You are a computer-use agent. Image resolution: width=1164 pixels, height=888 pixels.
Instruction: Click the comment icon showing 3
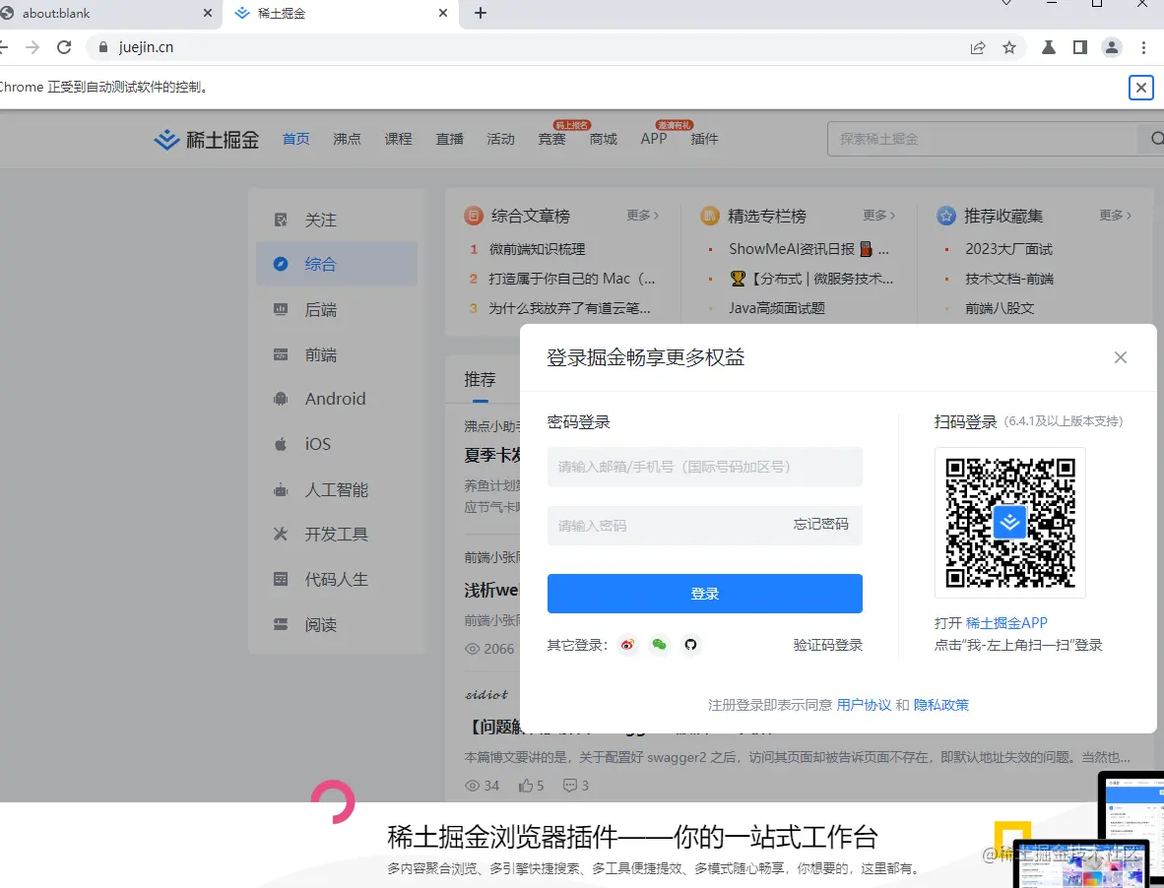(x=570, y=785)
